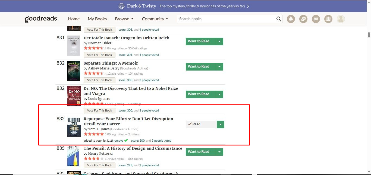Click star rating for The Pencil
The width and height of the screenshot is (371, 175).
(x=94, y=159)
